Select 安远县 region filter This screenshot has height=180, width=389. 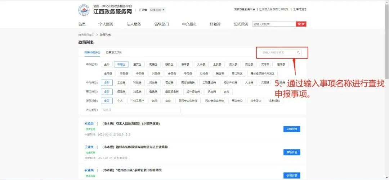249,65
